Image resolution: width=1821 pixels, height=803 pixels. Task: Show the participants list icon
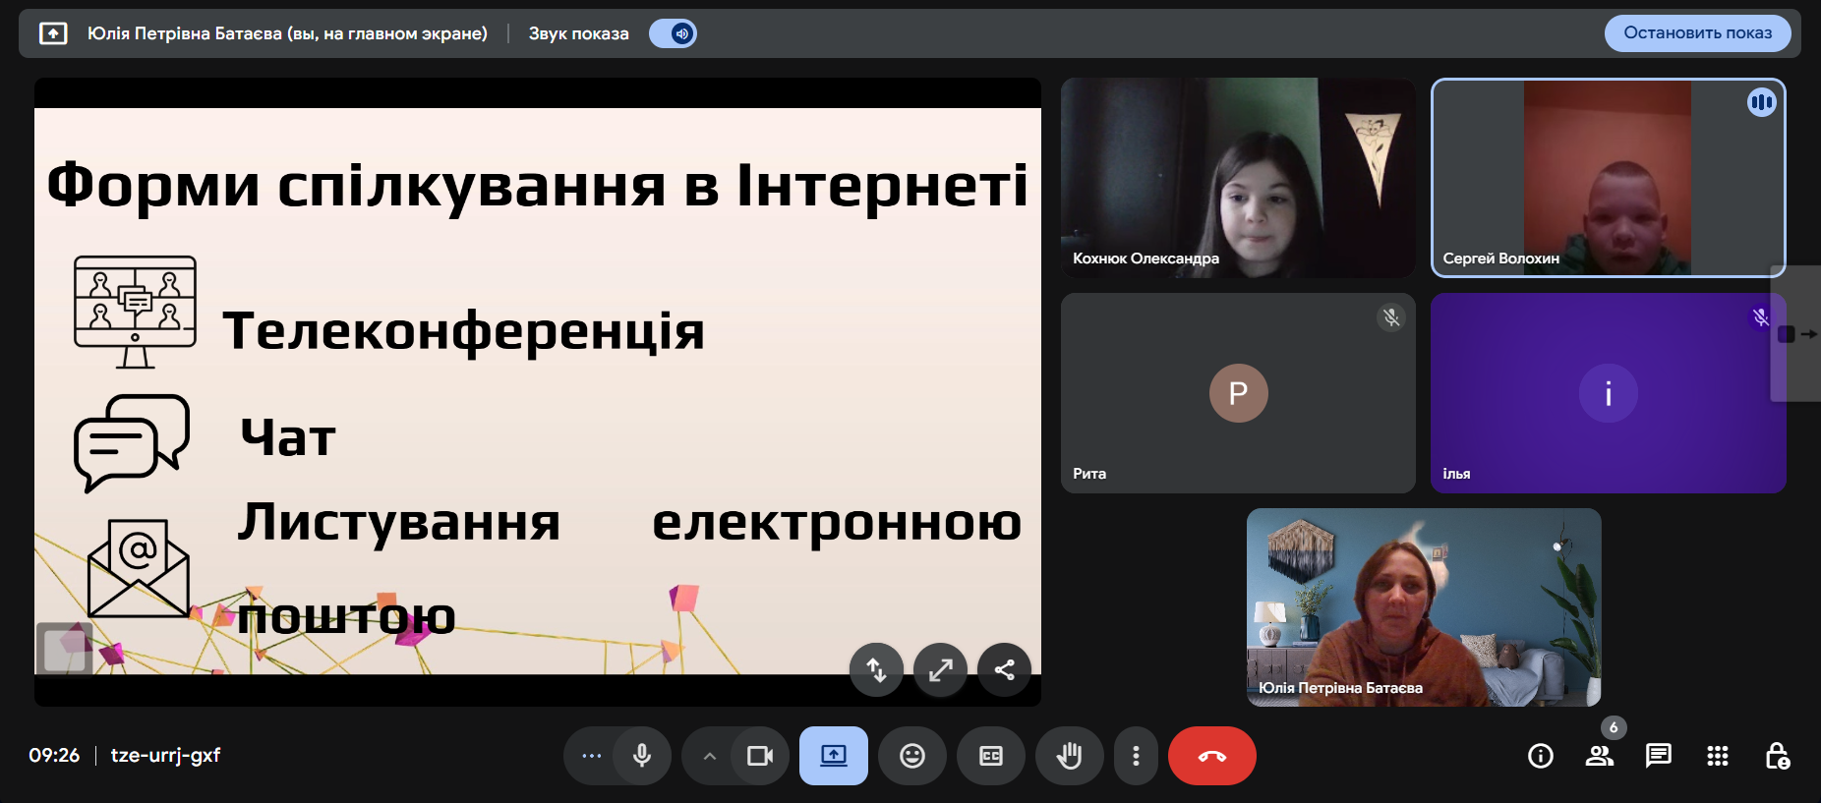coord(1599,756)
